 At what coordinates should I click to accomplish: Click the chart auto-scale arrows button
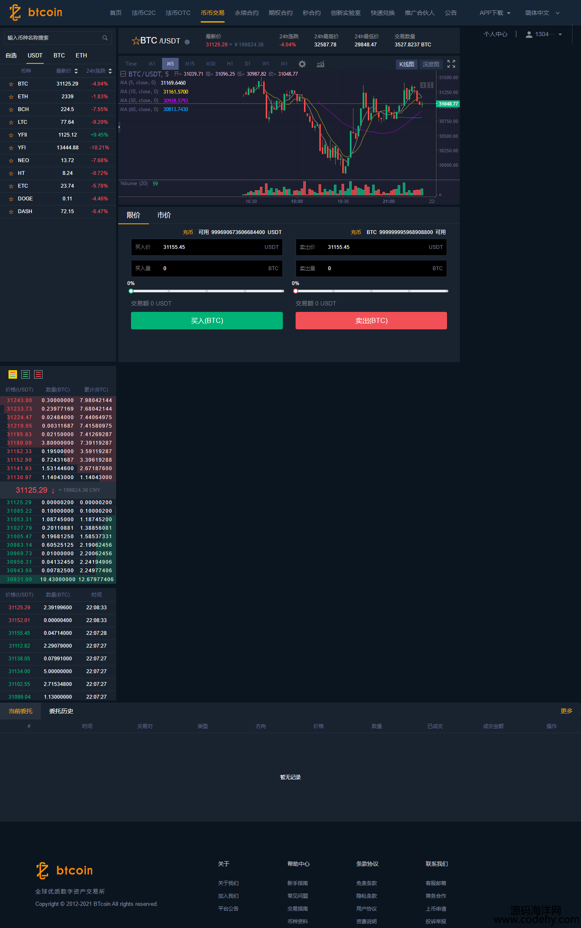point(430,85)
